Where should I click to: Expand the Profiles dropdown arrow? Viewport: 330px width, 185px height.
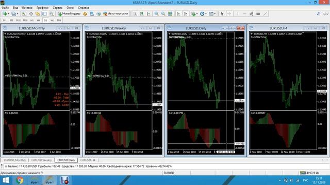pos(18,14)
